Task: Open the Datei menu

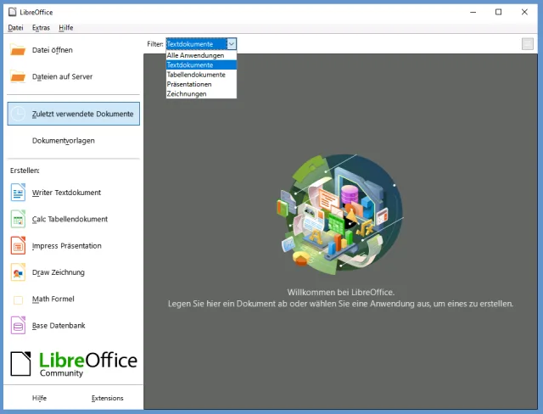Action: tap(15, 28)
